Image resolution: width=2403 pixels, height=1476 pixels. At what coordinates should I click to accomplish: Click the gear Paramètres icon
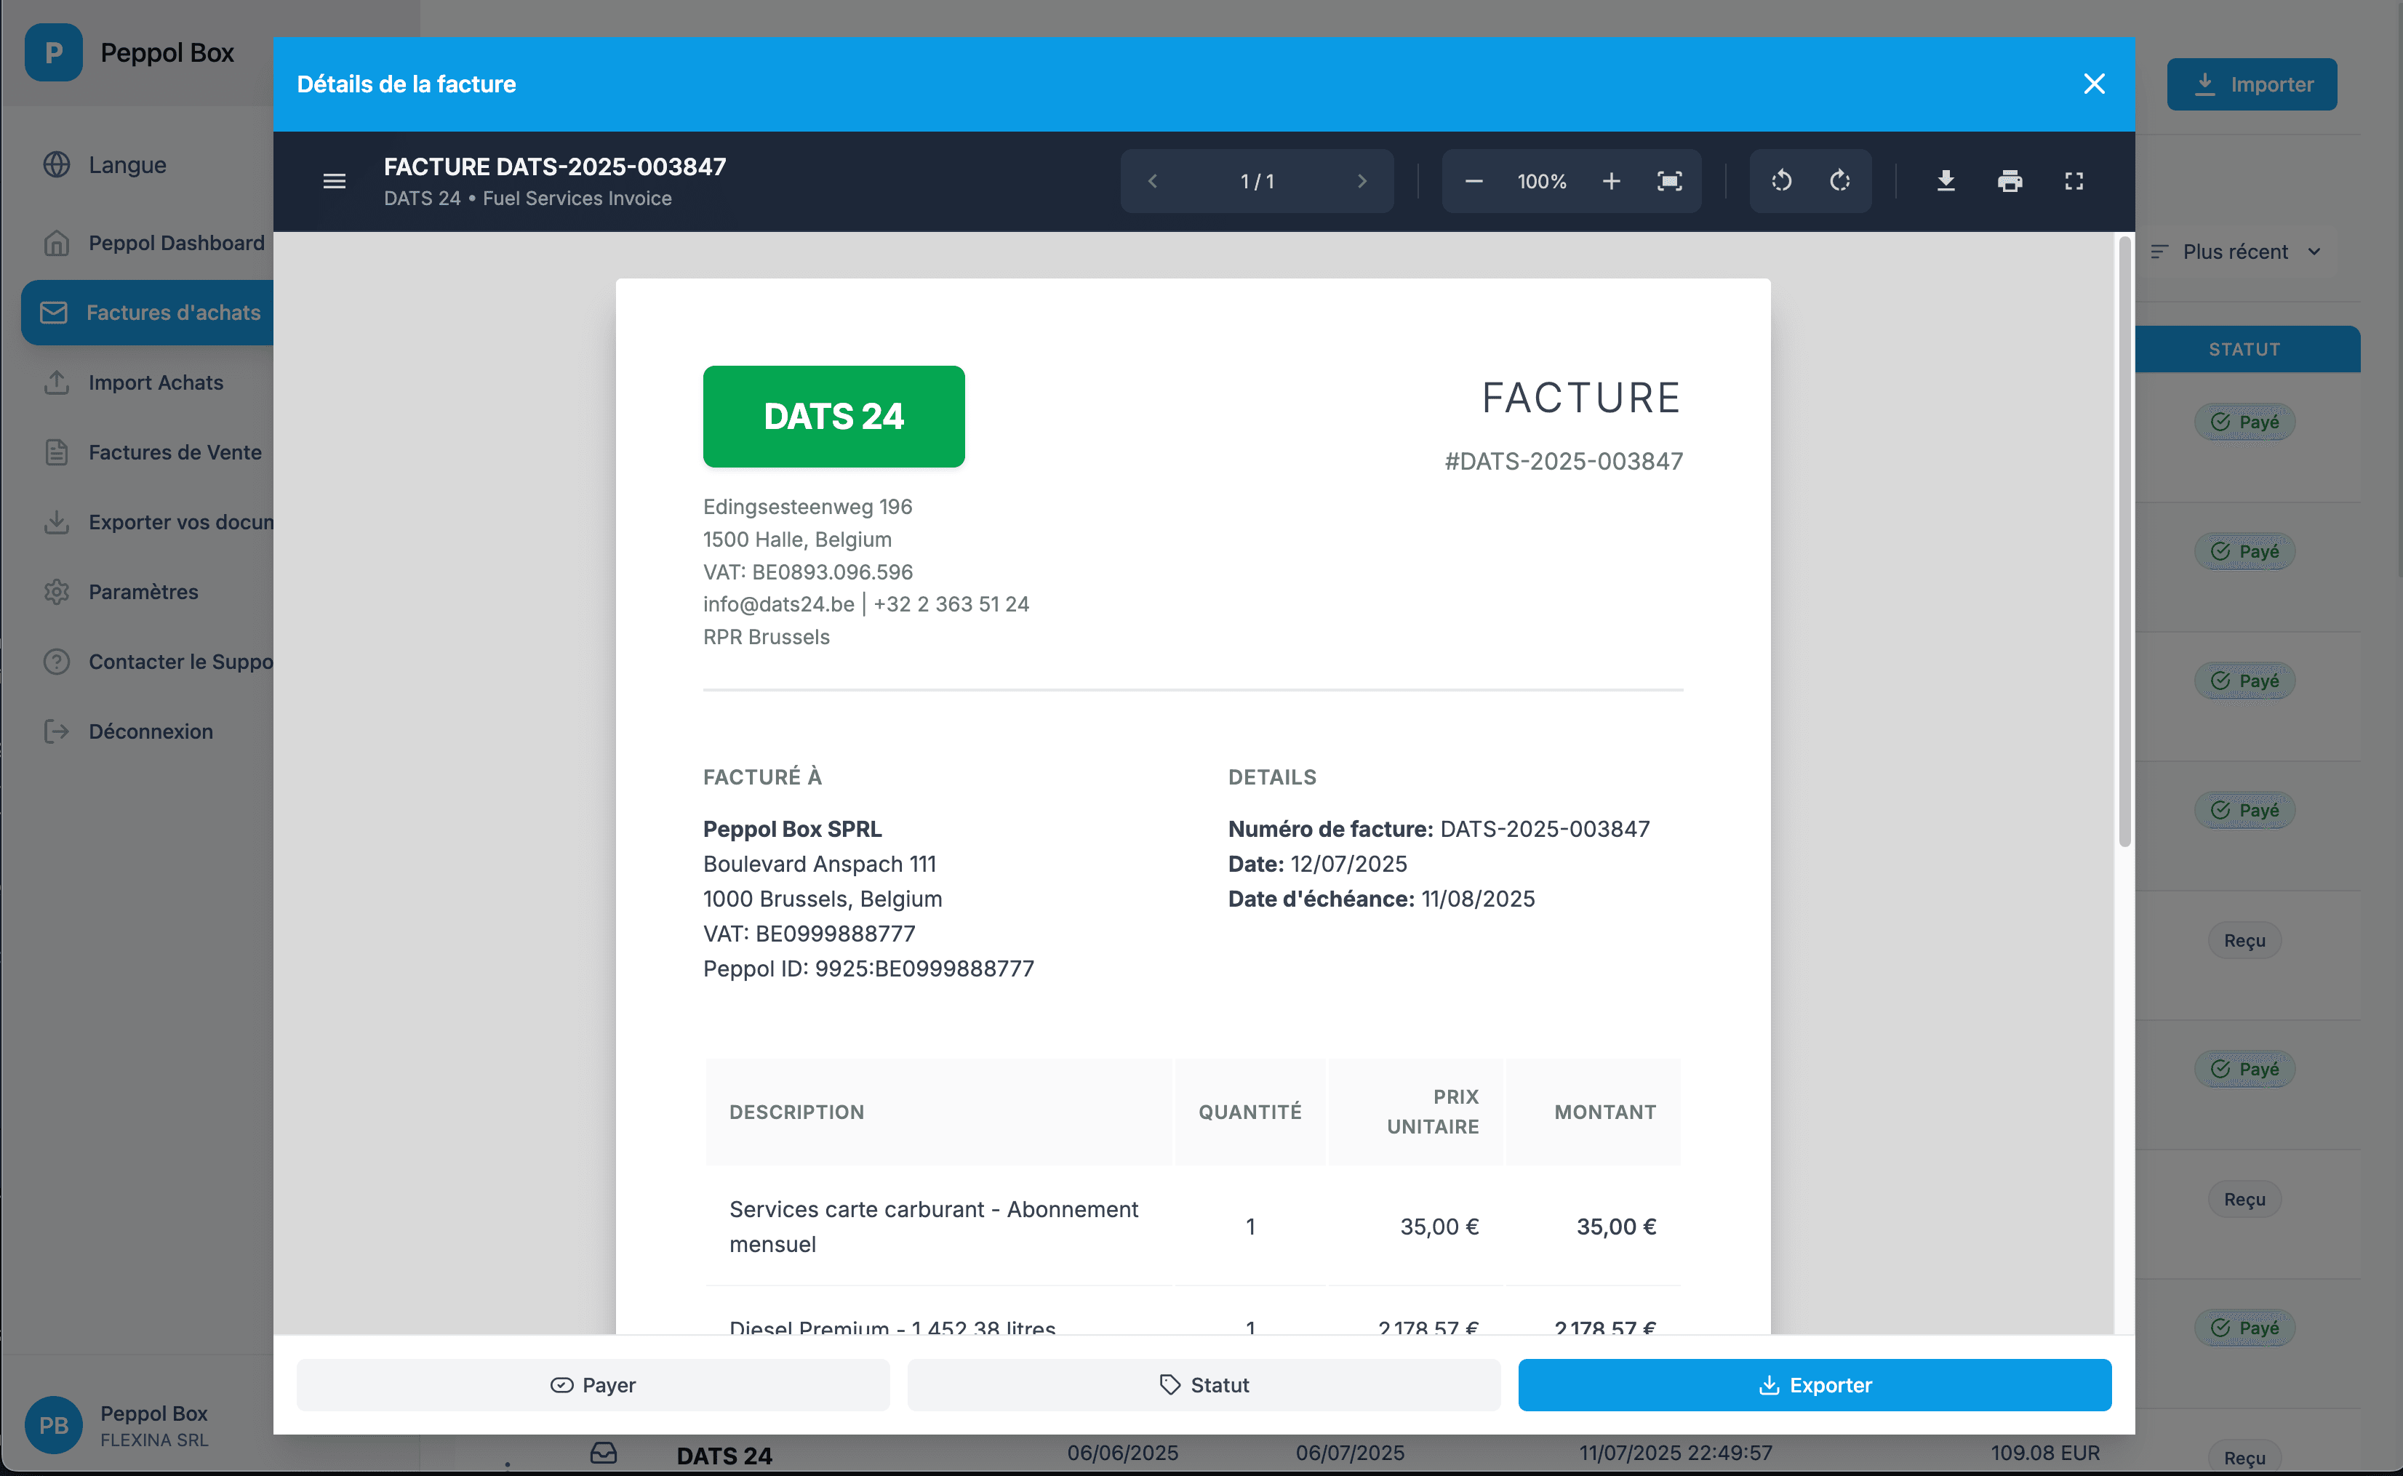tap(57, 592)
